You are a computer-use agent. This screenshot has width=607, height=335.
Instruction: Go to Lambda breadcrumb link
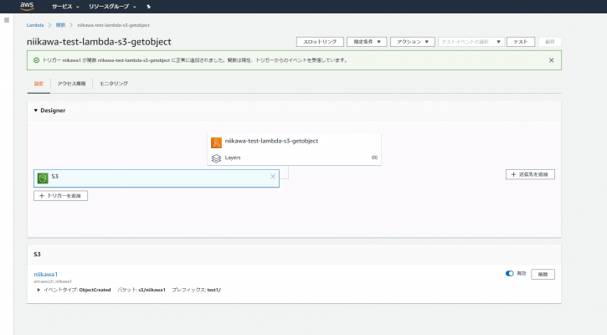pos(35,25)
